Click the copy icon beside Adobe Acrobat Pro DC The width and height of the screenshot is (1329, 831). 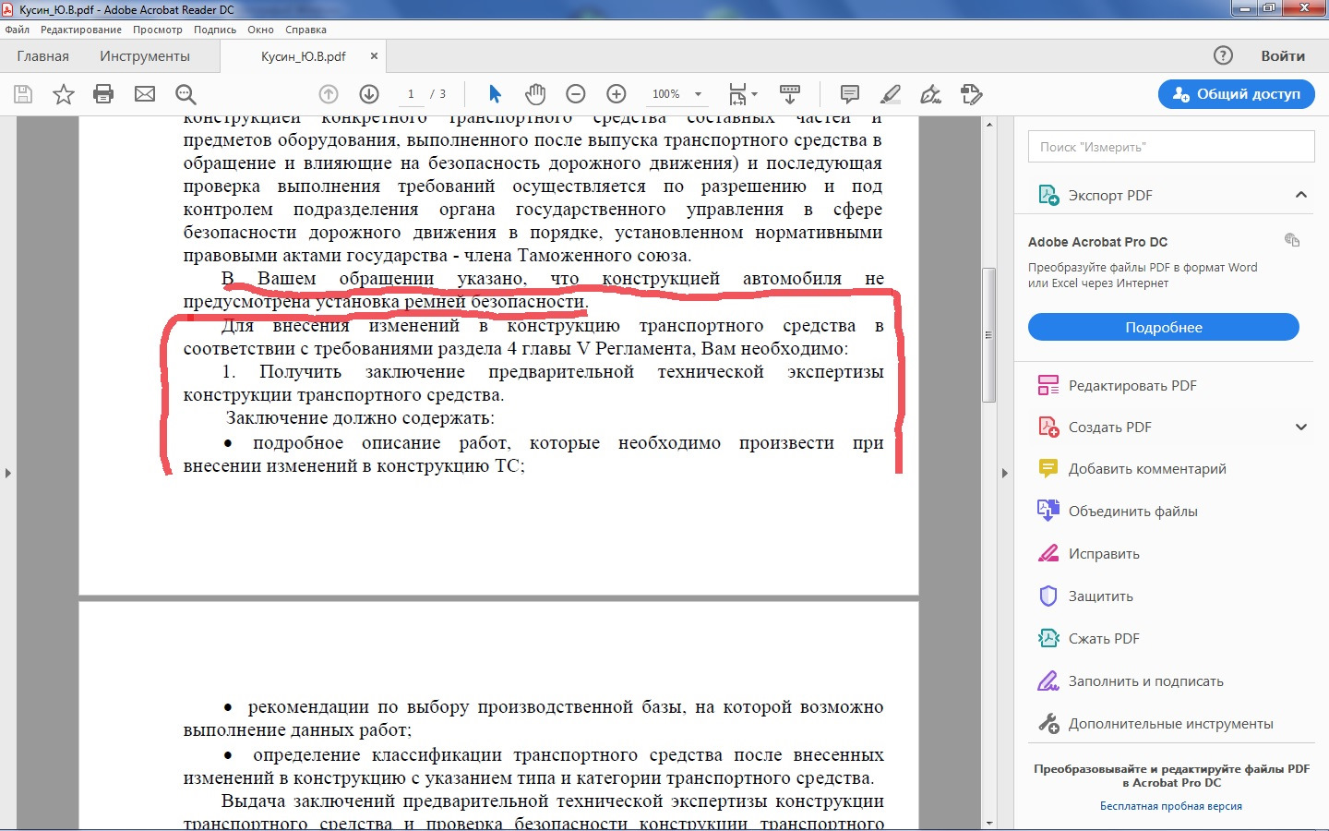click(x=1292, y=240)
